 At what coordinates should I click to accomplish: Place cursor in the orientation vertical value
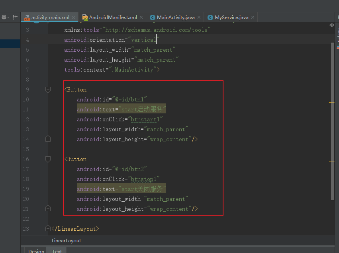[143, 40]
